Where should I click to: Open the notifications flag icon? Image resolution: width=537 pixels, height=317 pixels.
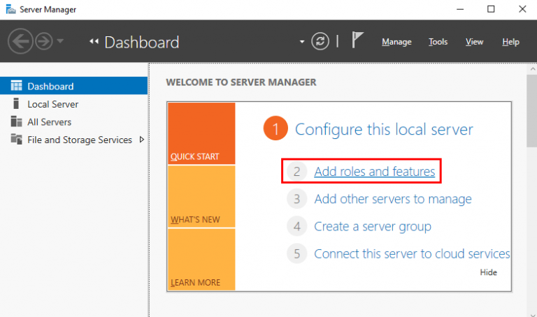point(357,40)
